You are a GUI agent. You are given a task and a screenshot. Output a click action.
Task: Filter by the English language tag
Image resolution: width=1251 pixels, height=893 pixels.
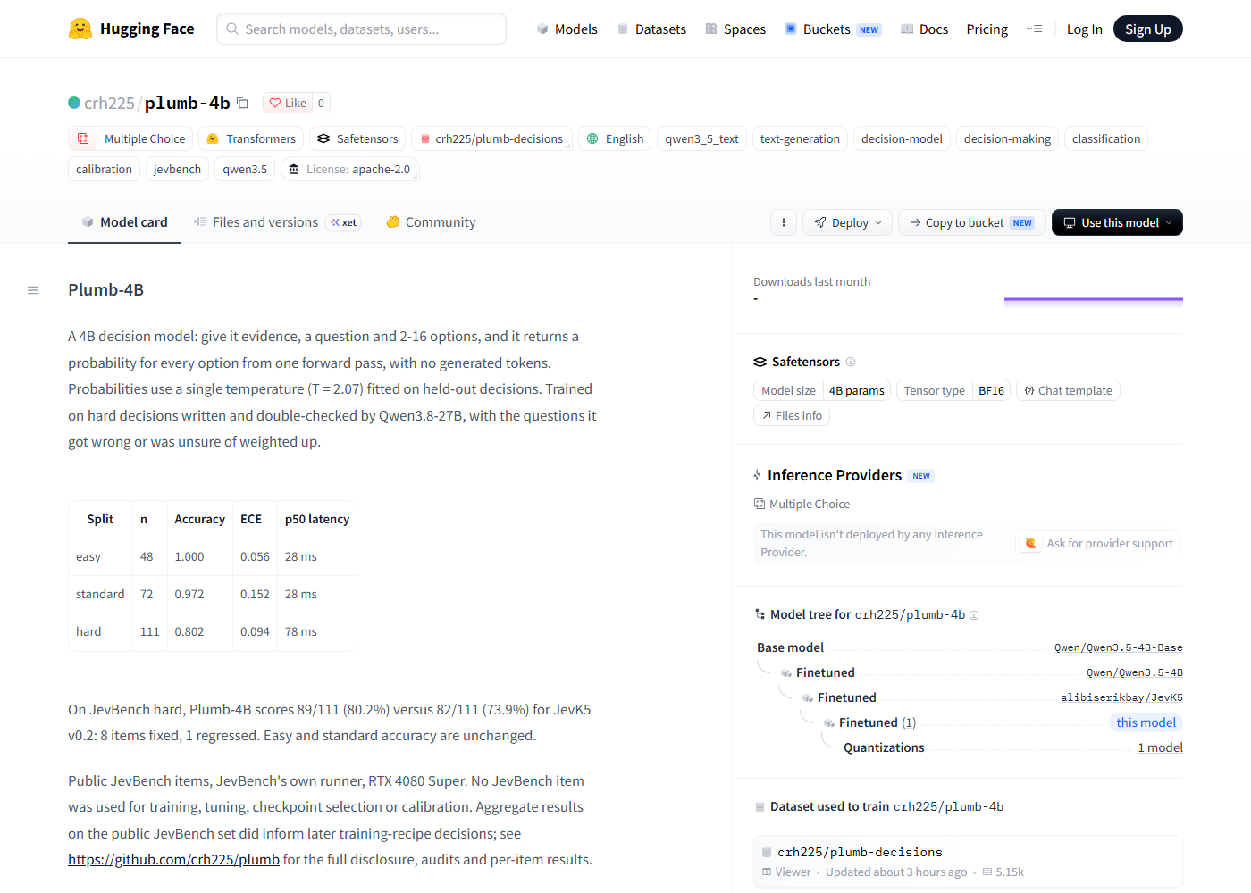(615, 138)
